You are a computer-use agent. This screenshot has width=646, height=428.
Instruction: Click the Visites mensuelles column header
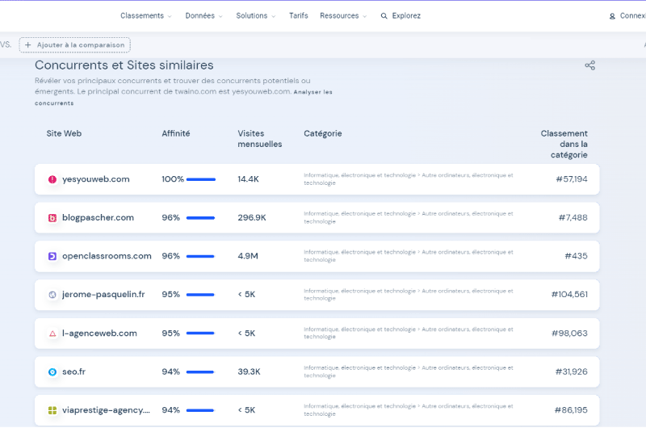pyautogui.click(x=259, y=139)
